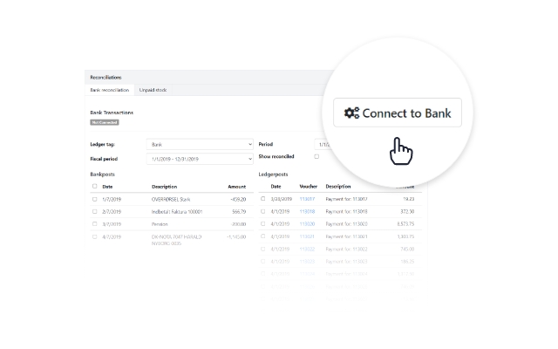Image resolution: width=558 pixels, height=349 pixels.
Task: Click the 3/28/2019 ledgerpost date
Action: [282, 199]
